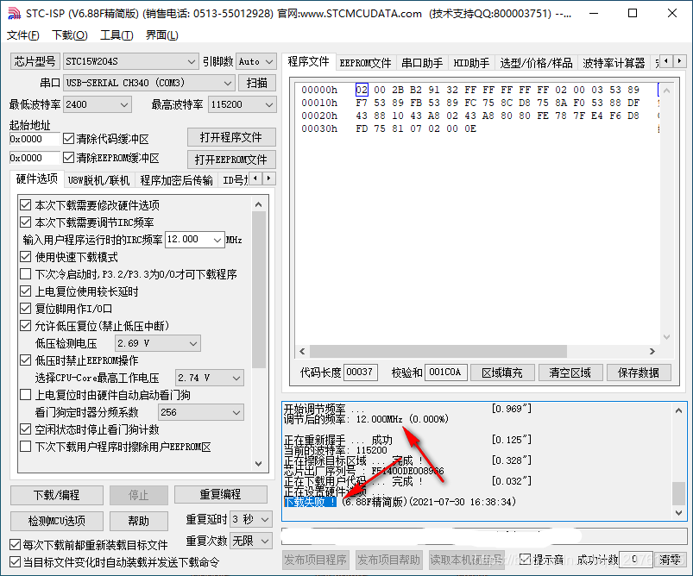Switch to 波特率计算器 tab

[x=614, y=63]
